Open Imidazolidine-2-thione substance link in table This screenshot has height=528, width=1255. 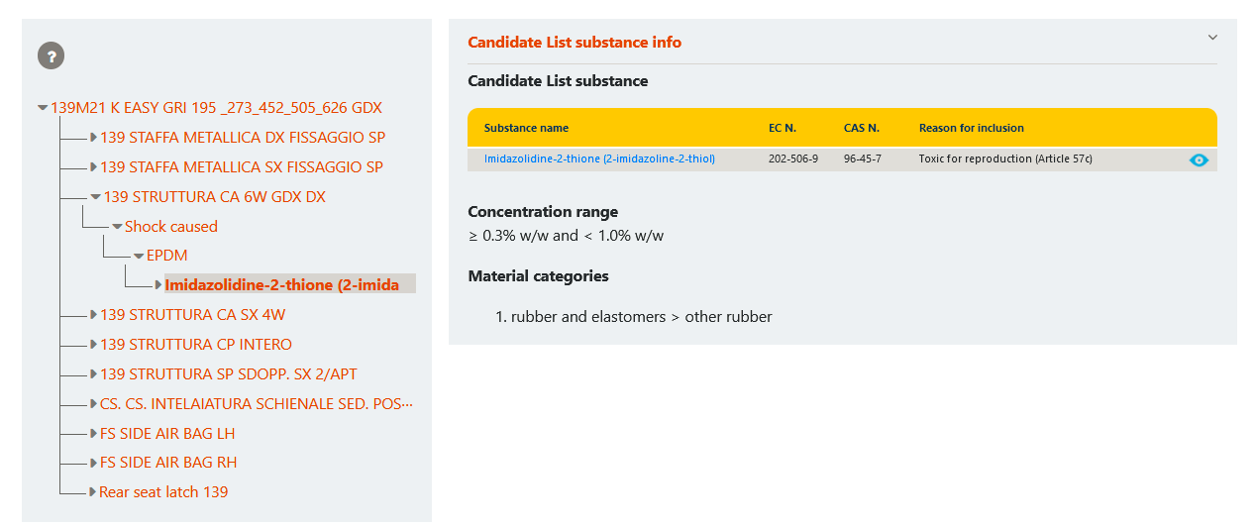pyautogui.click(x=599, y=158)
